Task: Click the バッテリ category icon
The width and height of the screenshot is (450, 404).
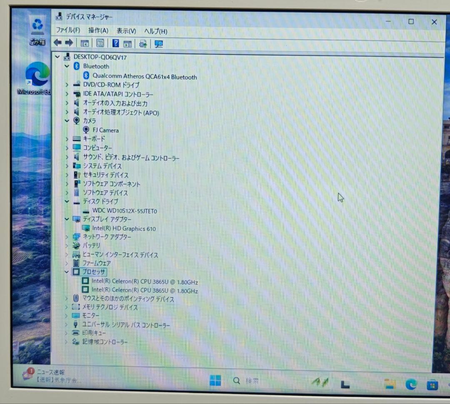Action: [x=76, y=245]
